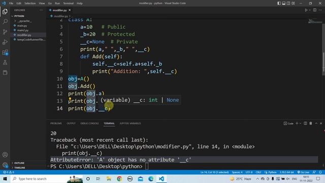
Task: Open main.py in the explorer
Action: (x=22, y=26)
